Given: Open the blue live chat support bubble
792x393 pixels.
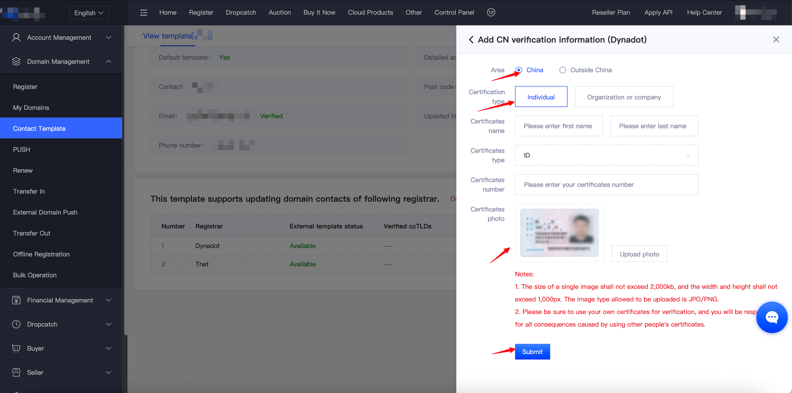Looking at the screenshot, I should click(772, 317).
